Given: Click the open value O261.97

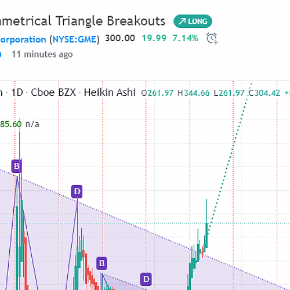Looking at the screenshot, I should (157, 93).
